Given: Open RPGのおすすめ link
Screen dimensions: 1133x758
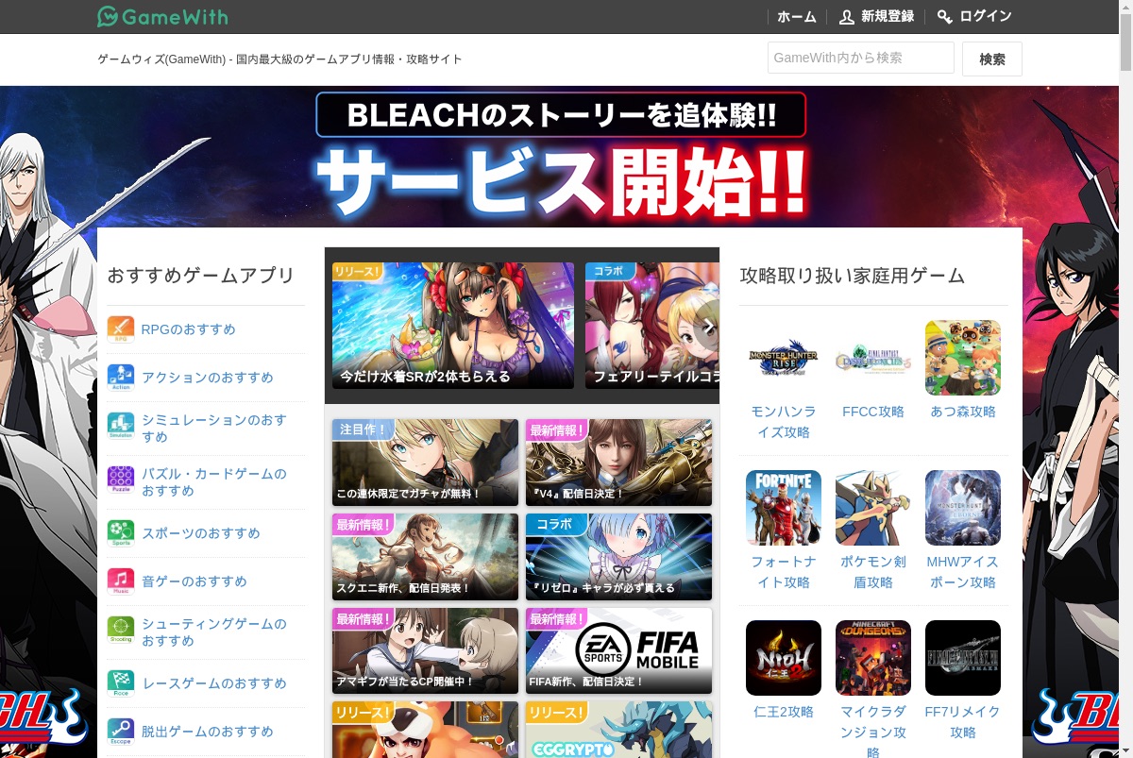Looking at the screenshot, I should pyautogui.click(x=189, y=329).
